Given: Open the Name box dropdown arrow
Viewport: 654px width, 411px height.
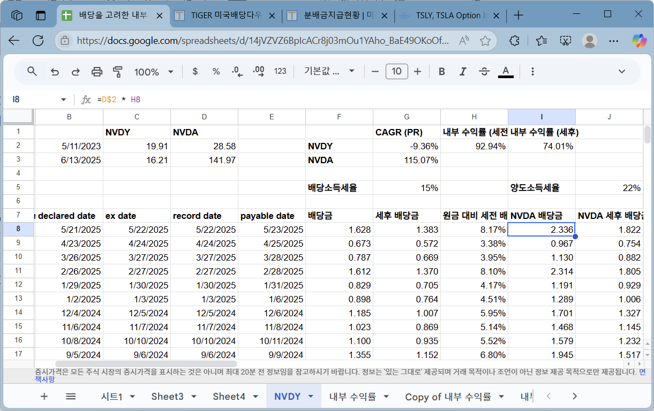Looking at the screenshot, I should [64, 100].
